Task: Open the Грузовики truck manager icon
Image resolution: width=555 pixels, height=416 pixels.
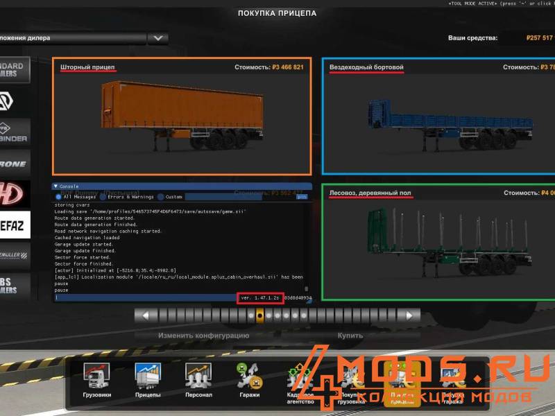Action: point(96,380)
